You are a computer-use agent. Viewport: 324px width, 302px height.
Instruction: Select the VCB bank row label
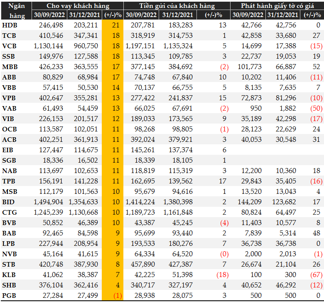click(x=10, y=45)
